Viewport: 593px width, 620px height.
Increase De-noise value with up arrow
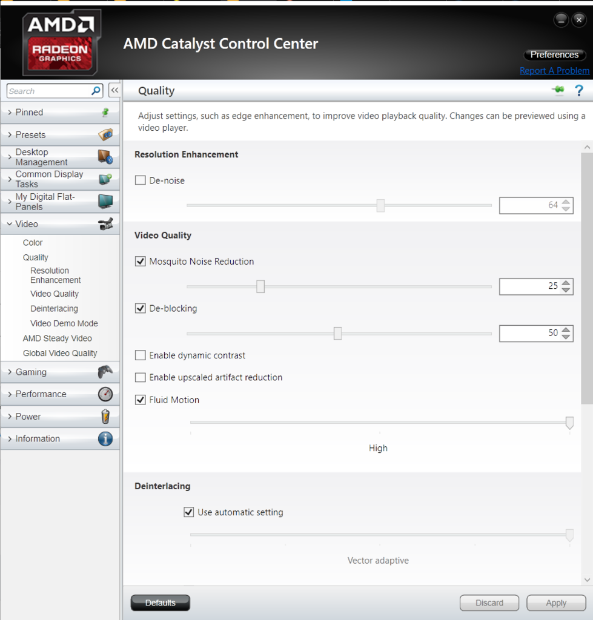click(x=566, y=201)
